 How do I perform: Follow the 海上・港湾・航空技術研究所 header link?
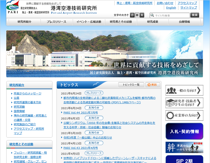(x=134, y=3)
